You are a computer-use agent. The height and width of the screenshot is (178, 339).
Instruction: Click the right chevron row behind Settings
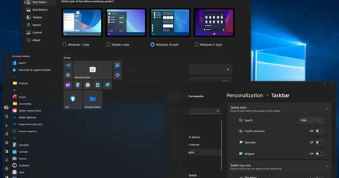pos(211,69)
